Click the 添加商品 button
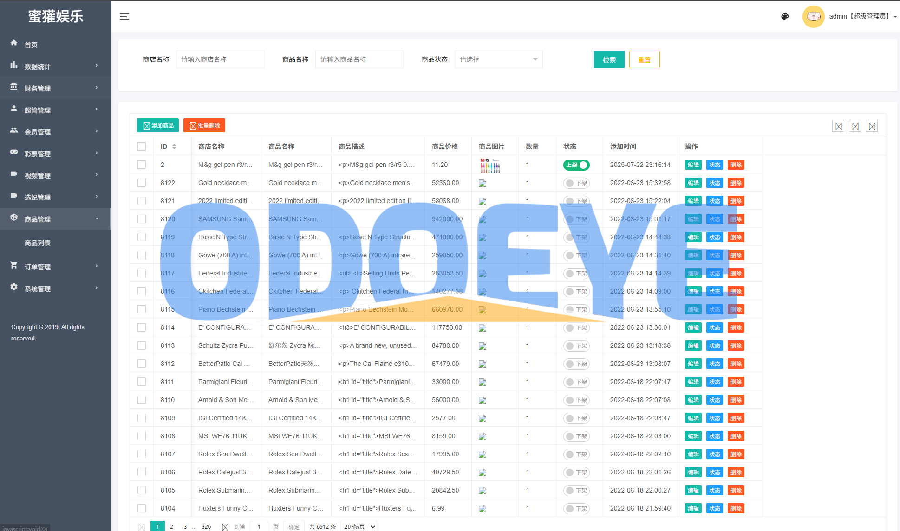Screen dimensions: 900x531 [x=159, y=126]
